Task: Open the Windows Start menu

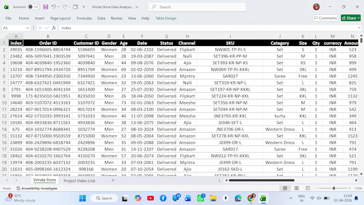Action: [x=82, y=198]
